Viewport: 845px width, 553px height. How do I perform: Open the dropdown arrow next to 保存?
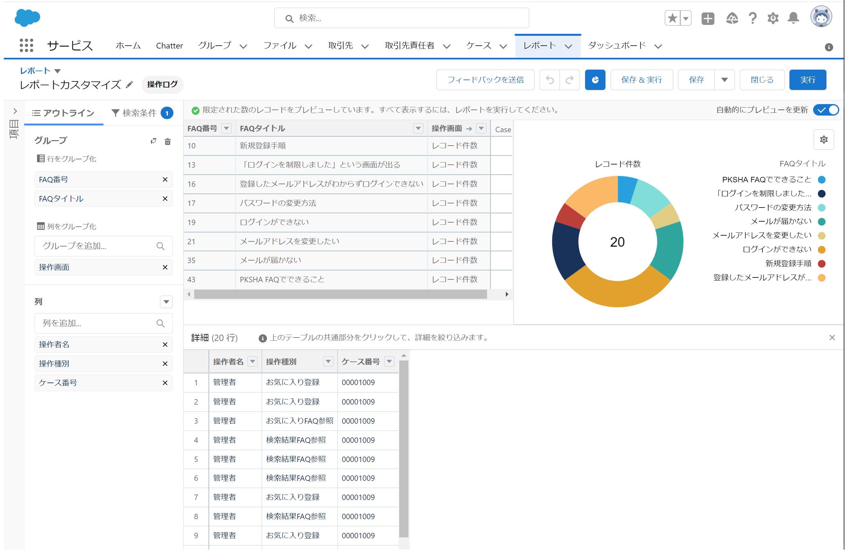click(725, 80)
